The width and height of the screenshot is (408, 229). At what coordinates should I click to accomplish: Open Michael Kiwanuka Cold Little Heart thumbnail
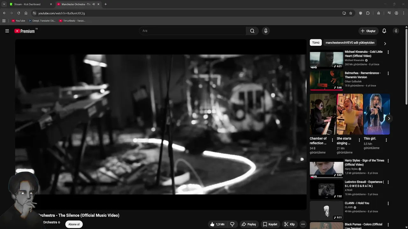point(326,59)
